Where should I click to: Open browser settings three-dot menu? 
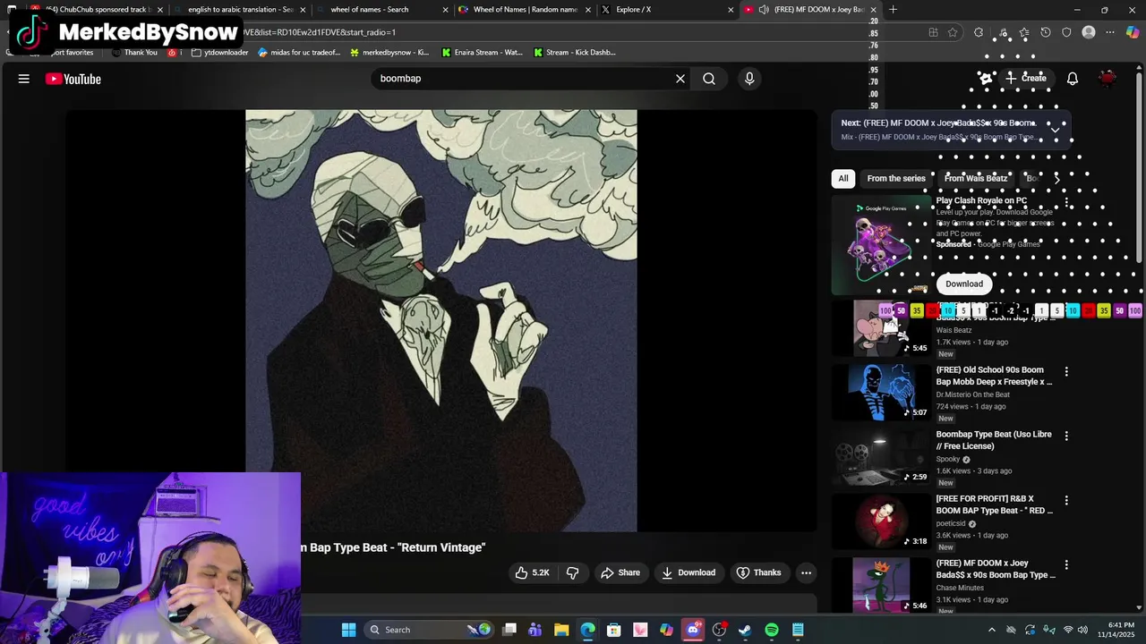click(1110, 32)
